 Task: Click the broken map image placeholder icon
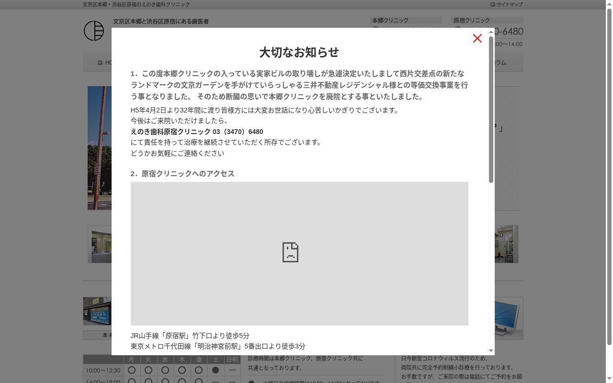click(290, 252)
